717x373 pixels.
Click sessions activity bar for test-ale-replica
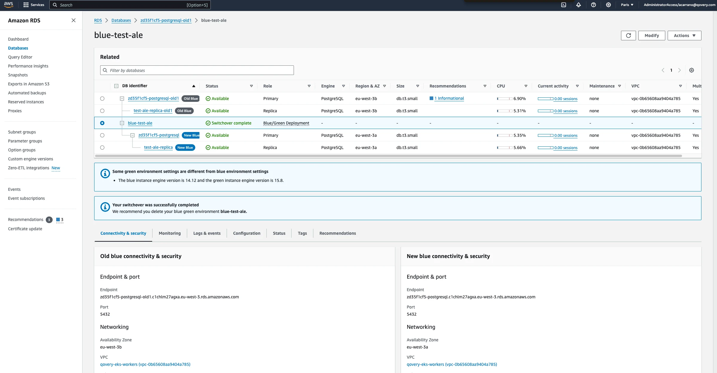[x=545, y=148]
